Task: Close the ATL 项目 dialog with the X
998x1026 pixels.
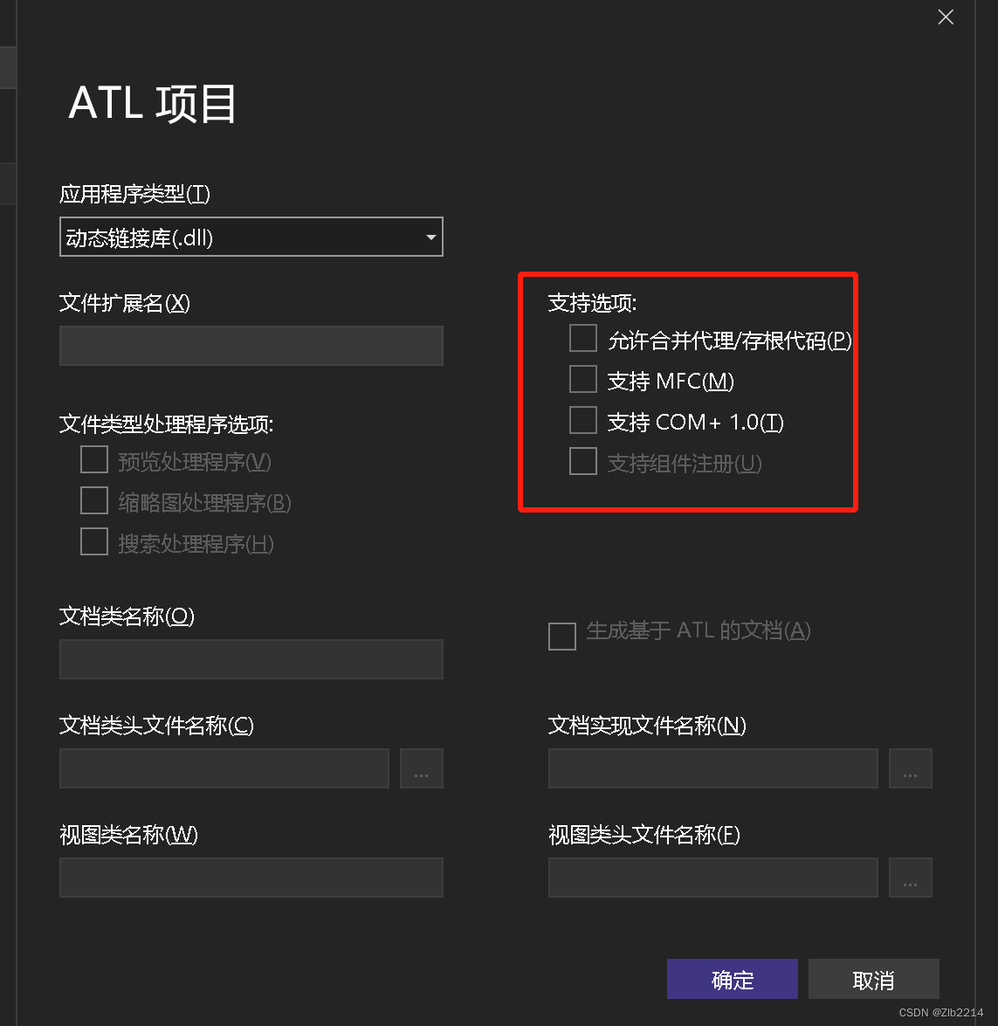Action: point(946,17)
